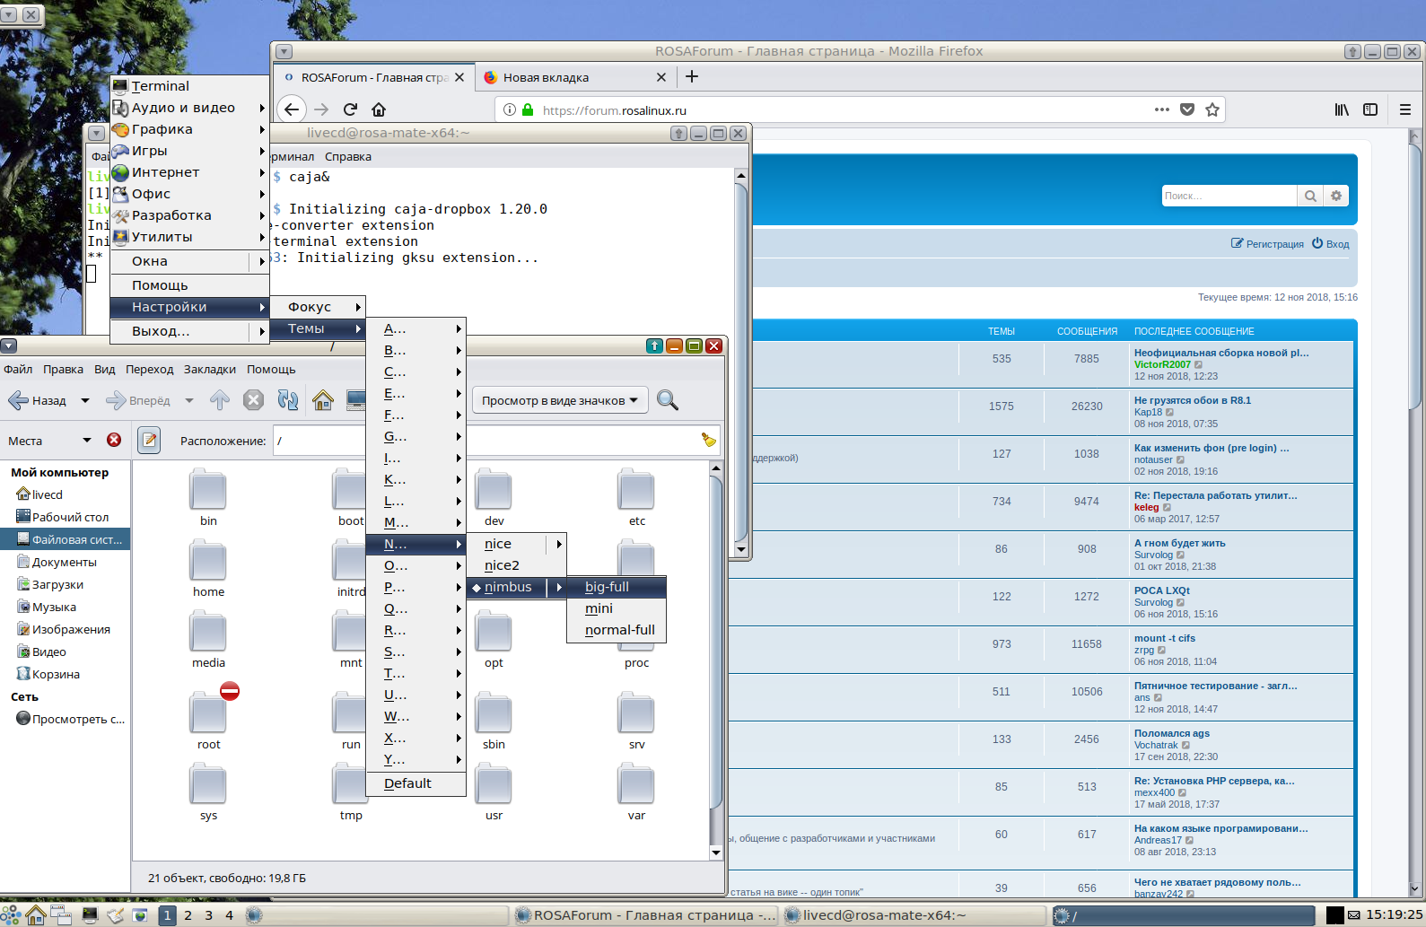Screen dimensions: 1426x927
Task: Click the Caja reload toolbar icon
Action: (288, 400)
